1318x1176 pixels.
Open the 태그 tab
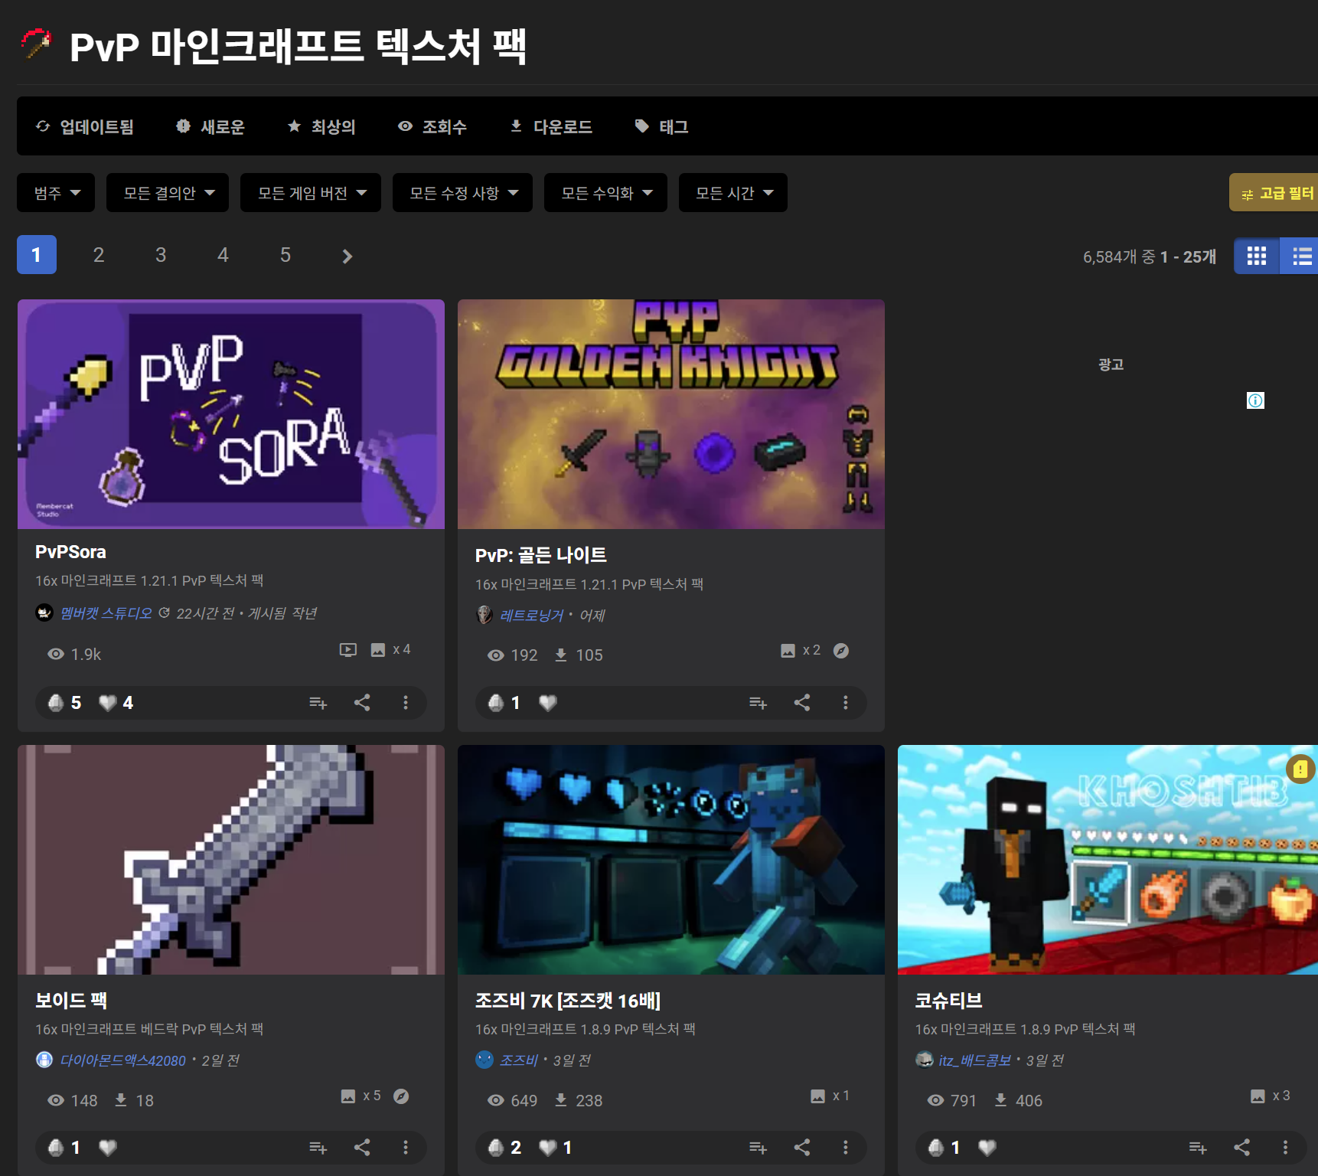[662, 127]
